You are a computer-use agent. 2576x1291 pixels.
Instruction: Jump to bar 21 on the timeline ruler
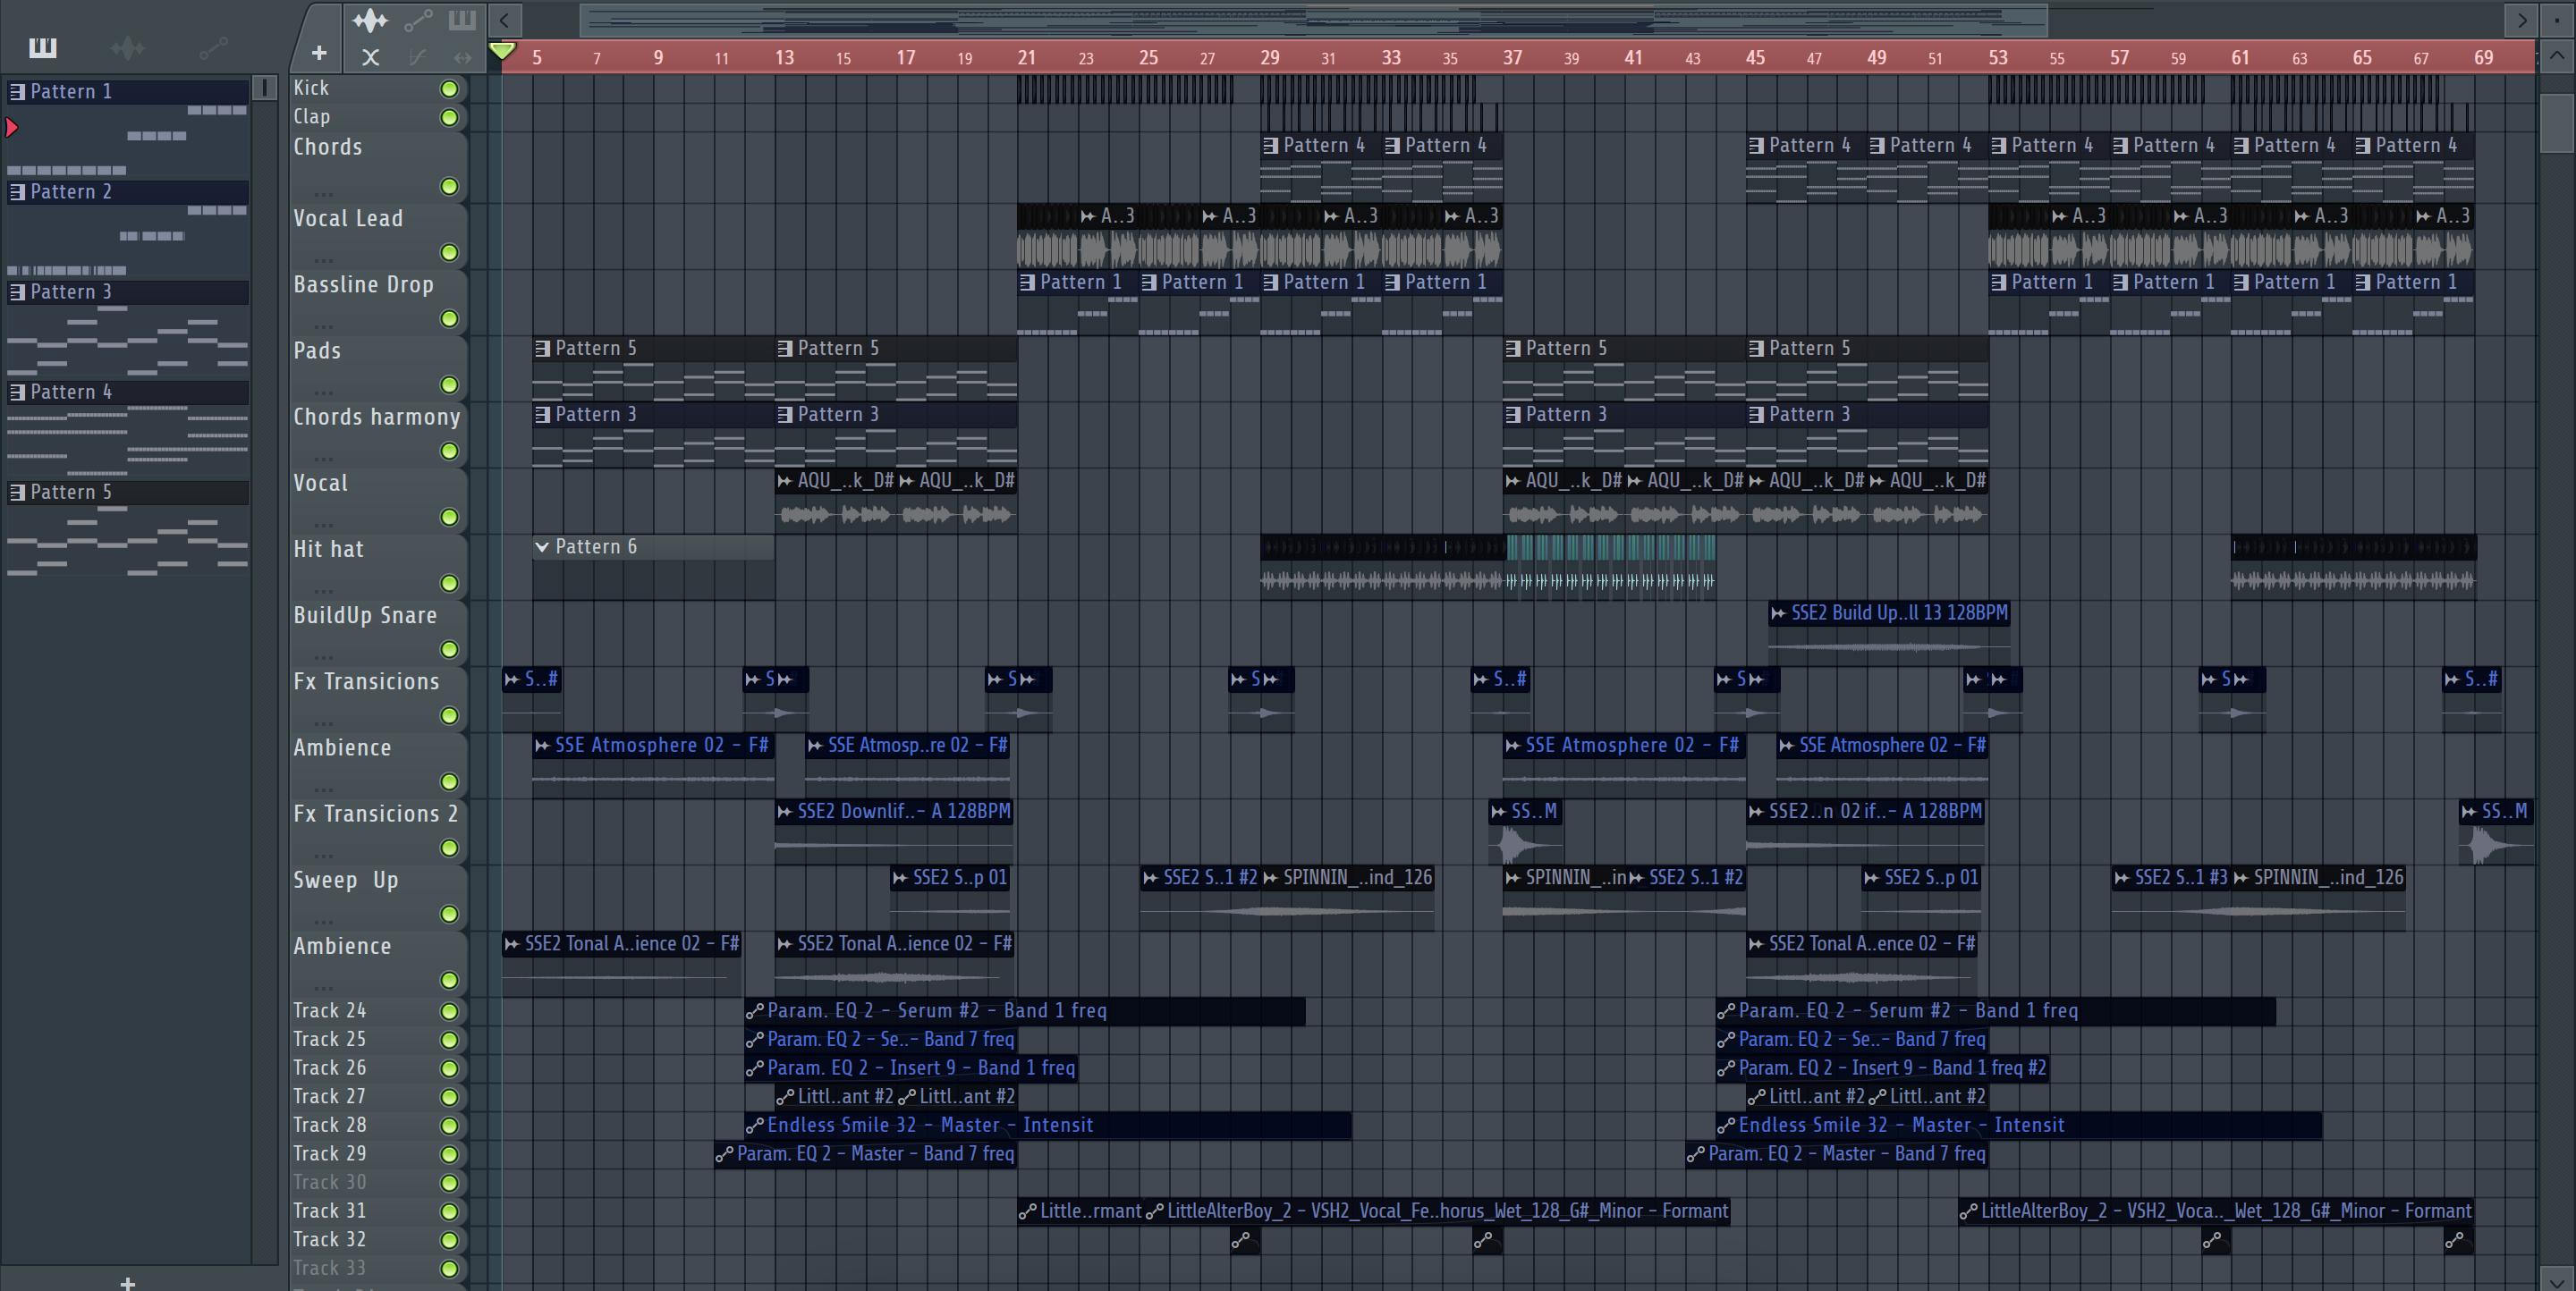click(x=1027, y=58)
